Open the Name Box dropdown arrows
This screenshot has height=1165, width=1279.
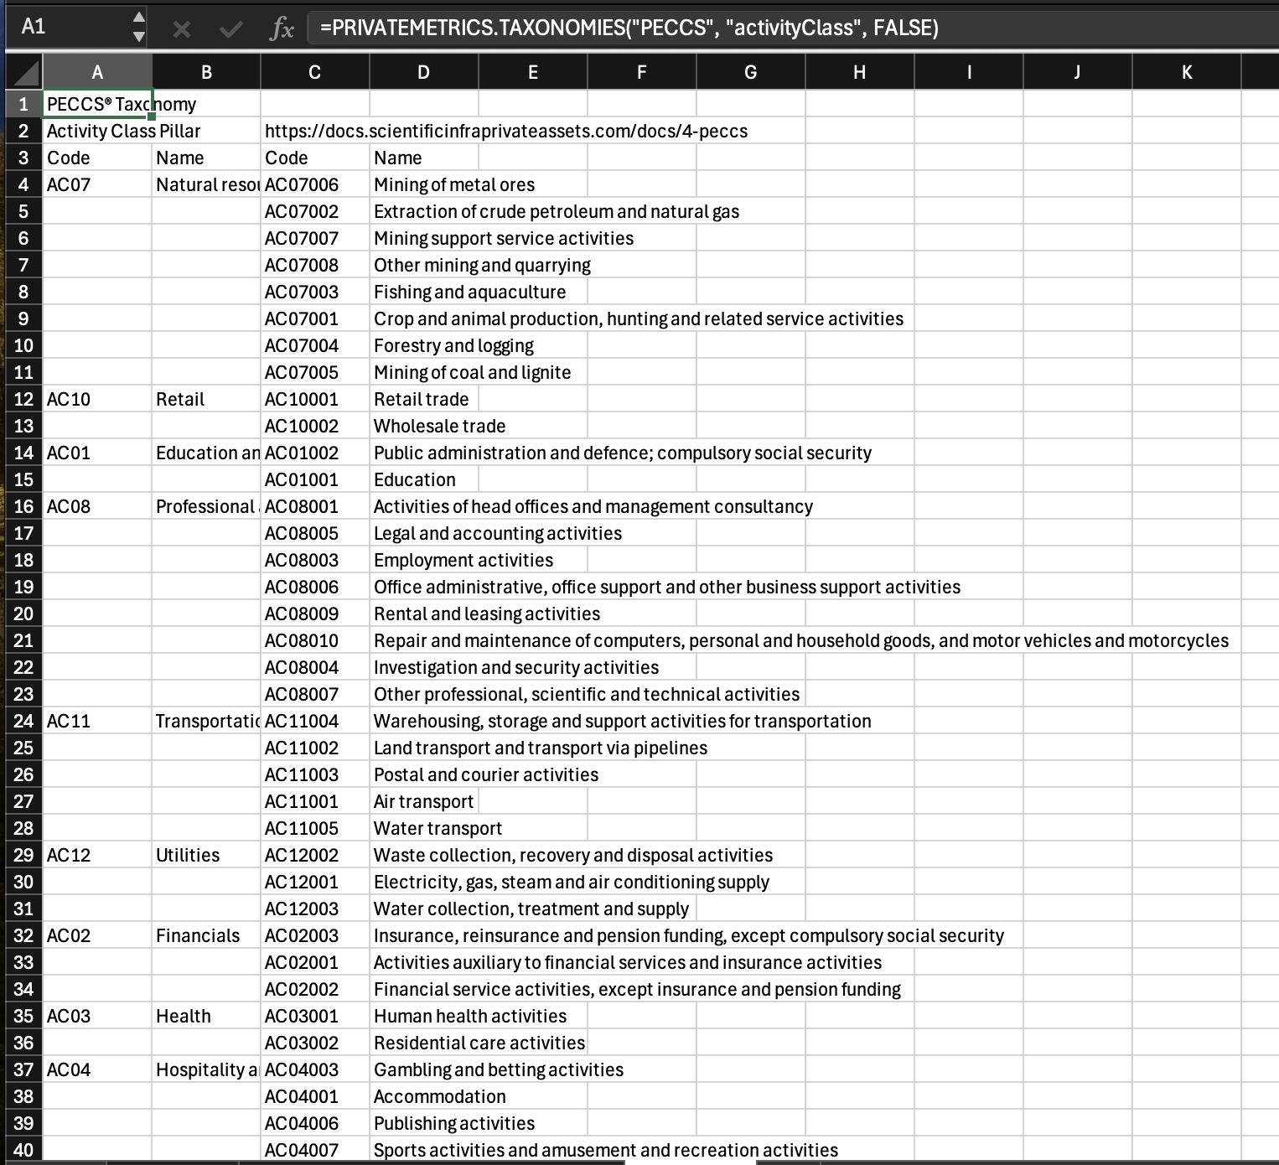tap(139, 27)
